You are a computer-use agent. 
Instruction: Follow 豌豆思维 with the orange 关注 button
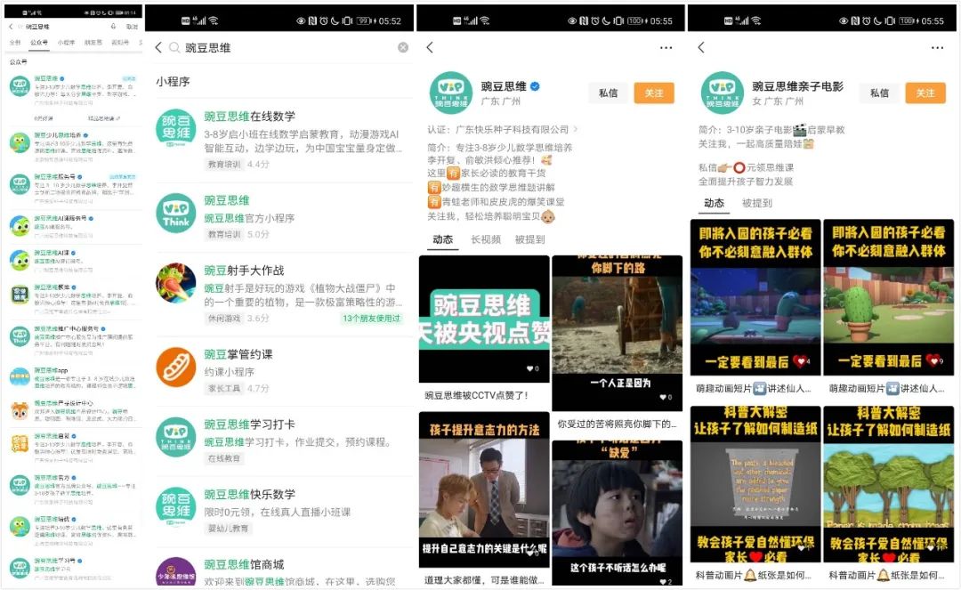pos(654,93)
